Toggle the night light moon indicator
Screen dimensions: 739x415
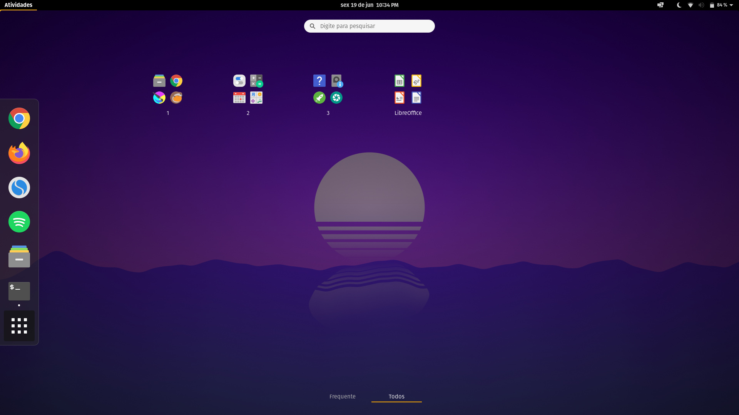click(679, 5)
